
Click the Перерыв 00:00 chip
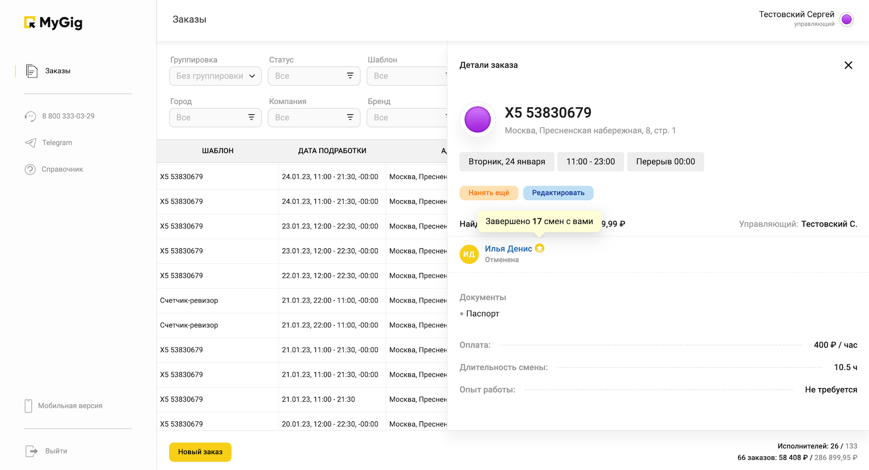(x=666, y=161)
